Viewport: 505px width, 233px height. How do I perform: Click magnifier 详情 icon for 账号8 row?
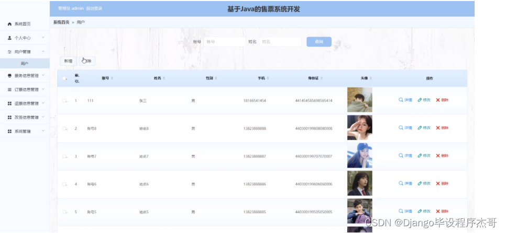(x=401, y=128)
